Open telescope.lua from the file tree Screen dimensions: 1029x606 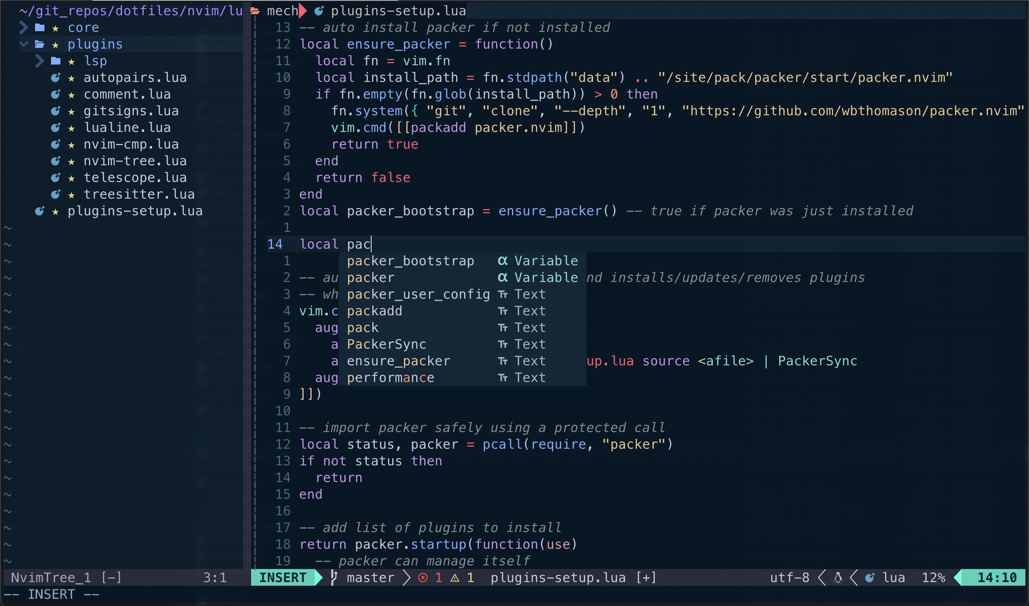coord(135,178)
